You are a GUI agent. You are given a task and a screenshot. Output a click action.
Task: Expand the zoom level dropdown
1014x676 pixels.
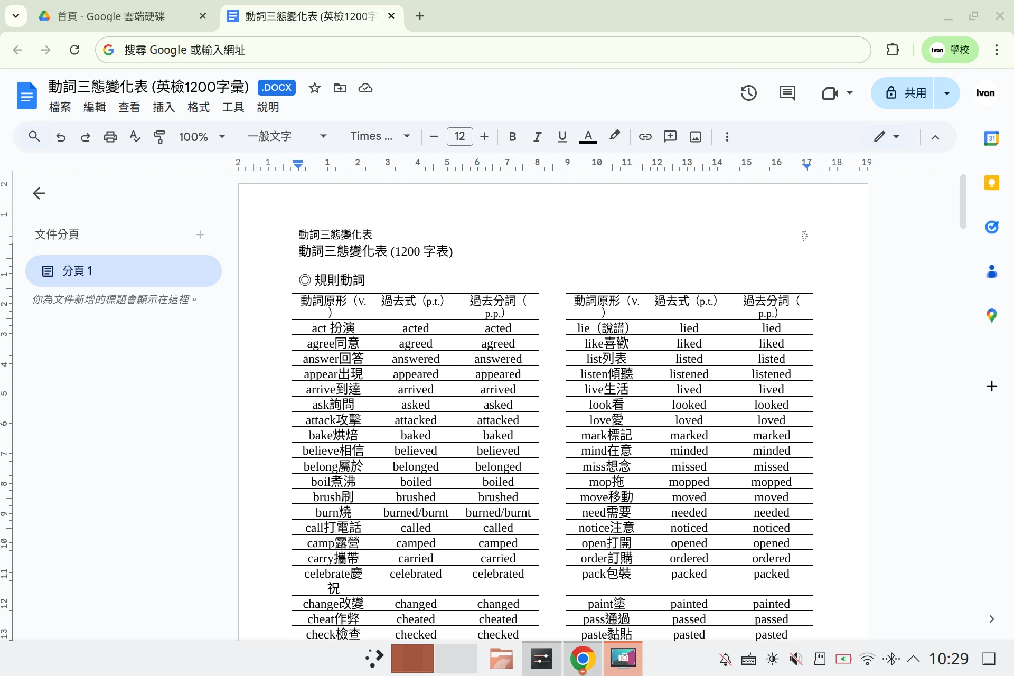coord(201,136)
